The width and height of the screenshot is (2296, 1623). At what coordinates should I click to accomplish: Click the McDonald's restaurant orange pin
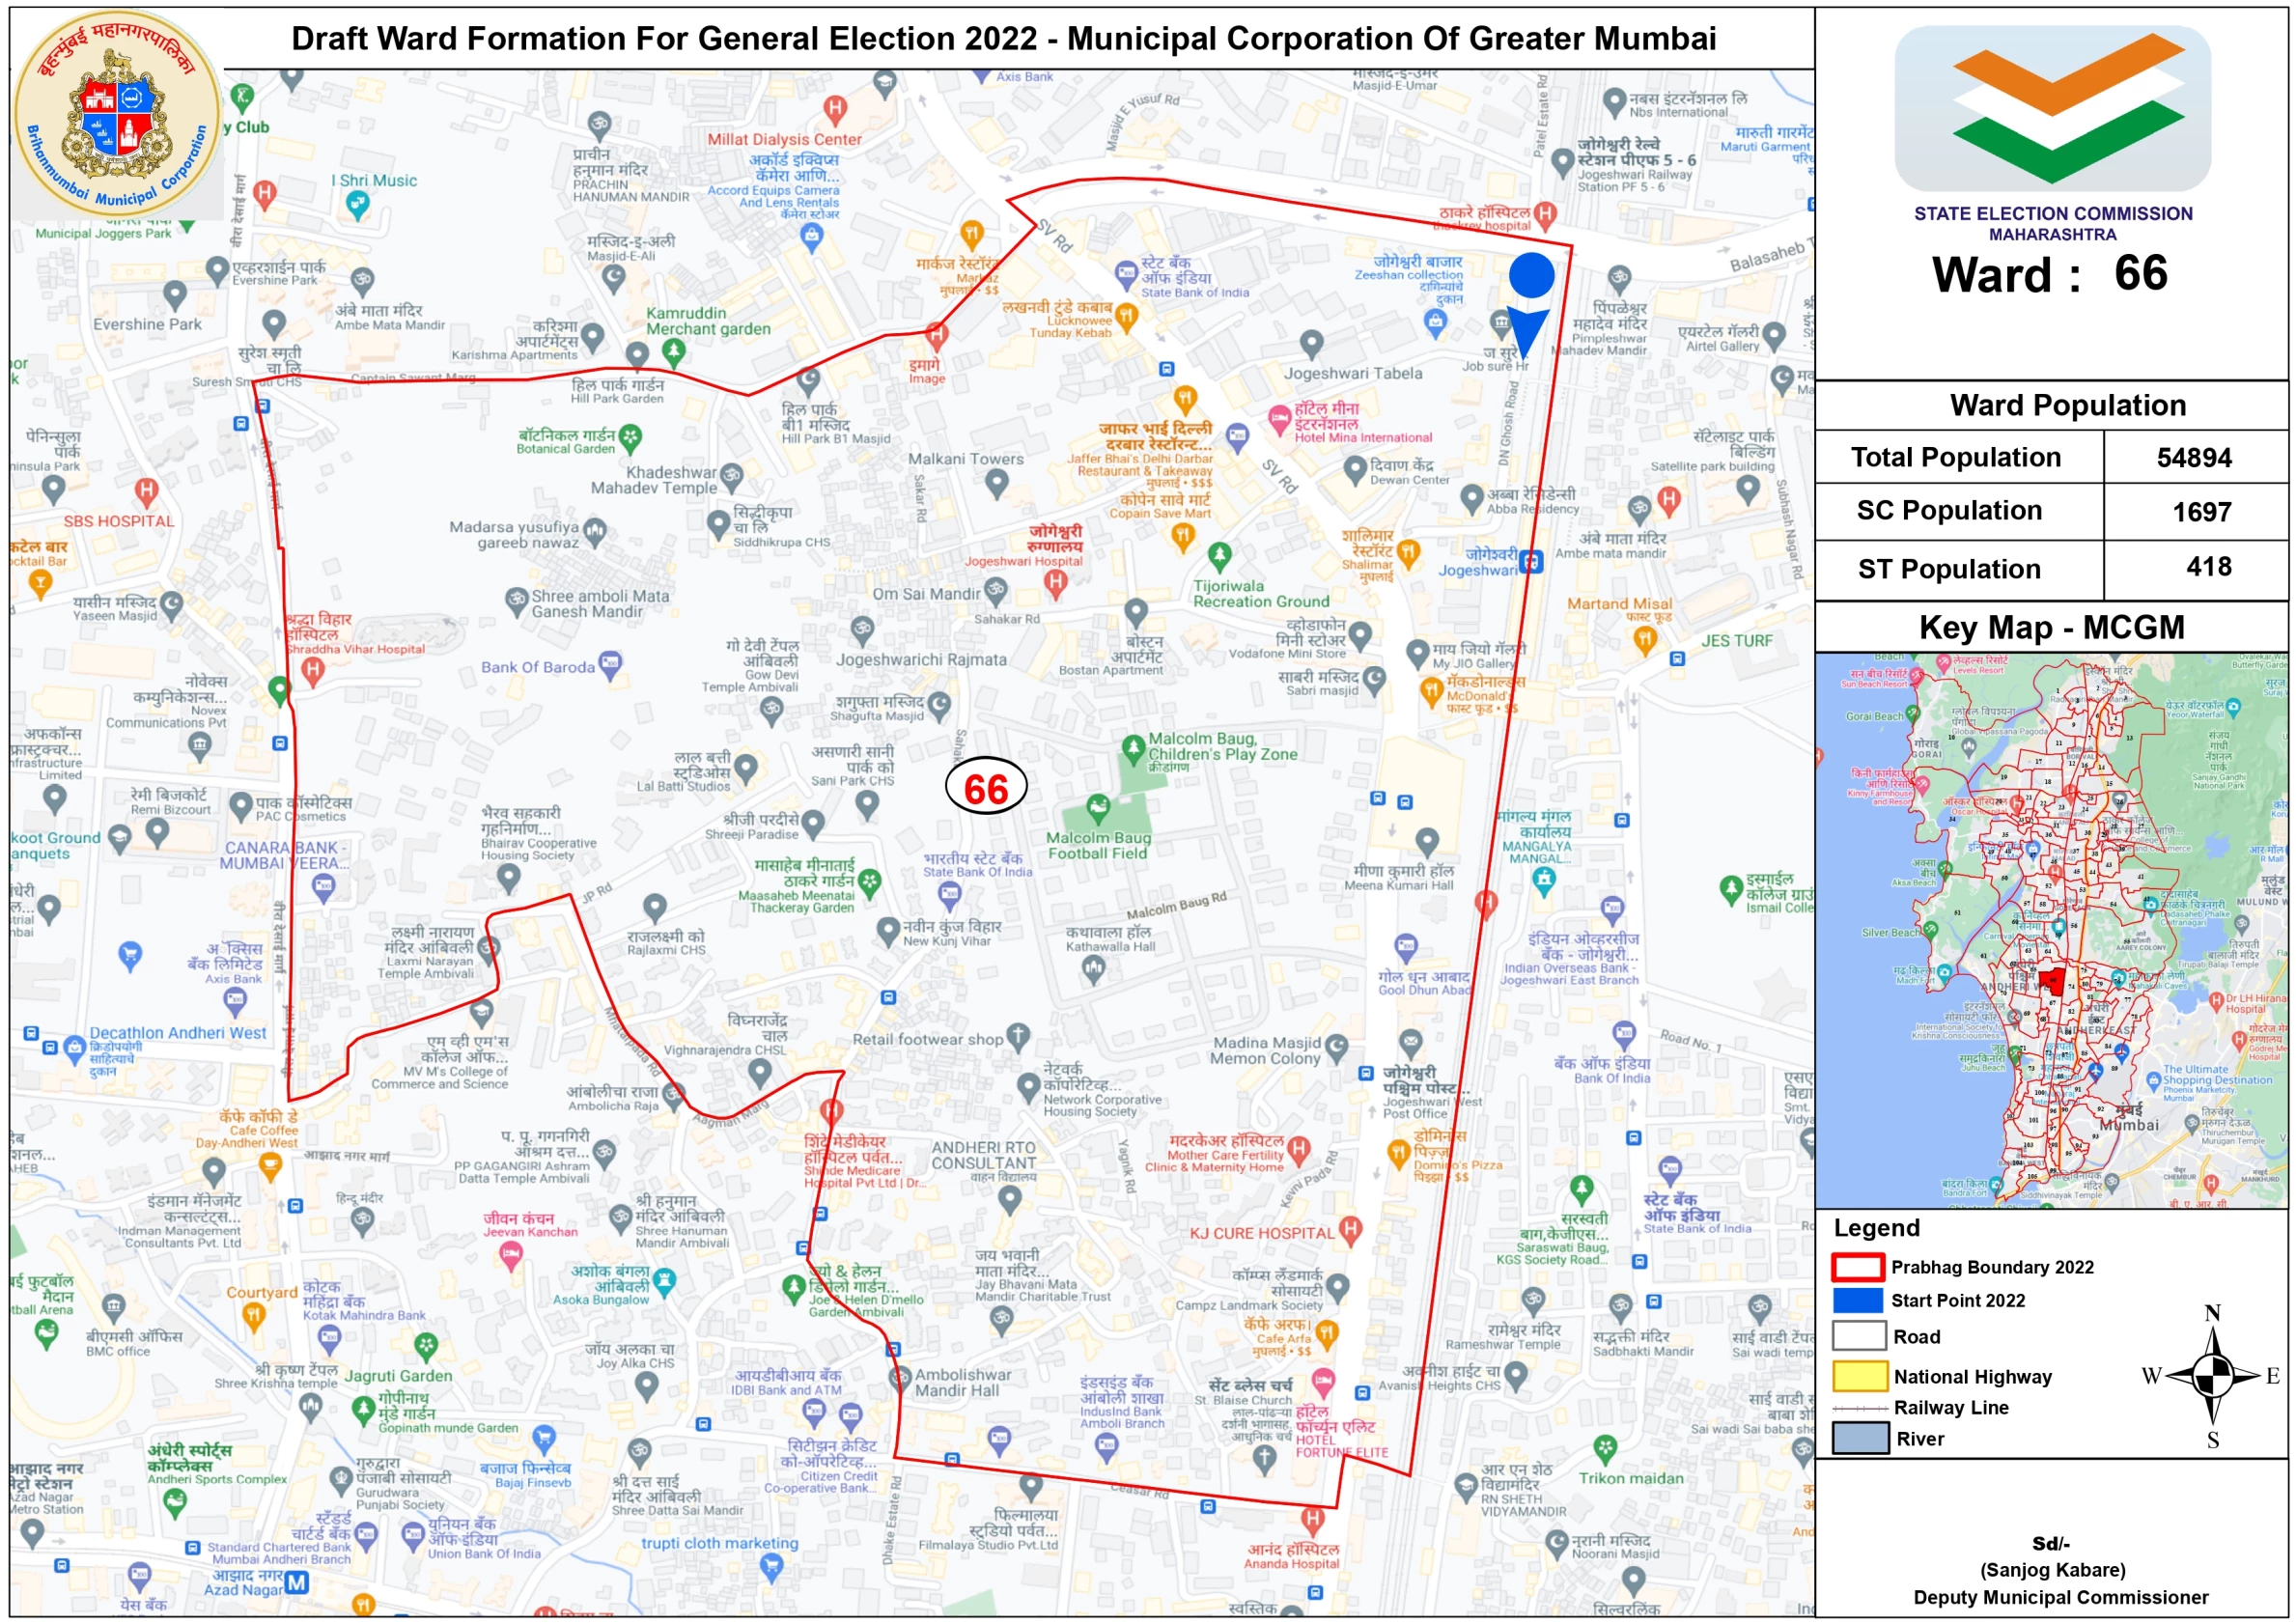[x=1431, y=689]
